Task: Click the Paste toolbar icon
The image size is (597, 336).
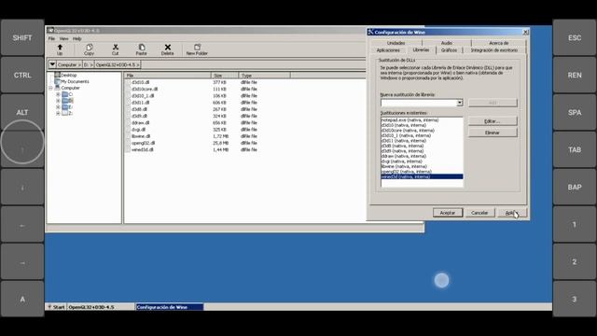Action: [141, 49]
